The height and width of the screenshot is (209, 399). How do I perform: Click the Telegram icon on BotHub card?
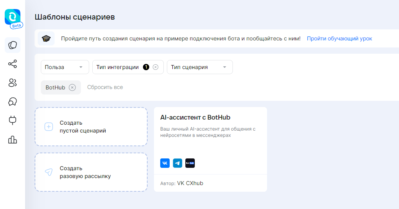click(x=178, y=163)
